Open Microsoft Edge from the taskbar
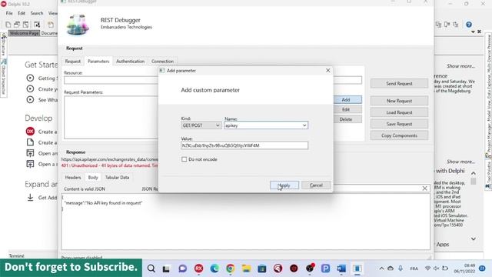 click(214, 269)
